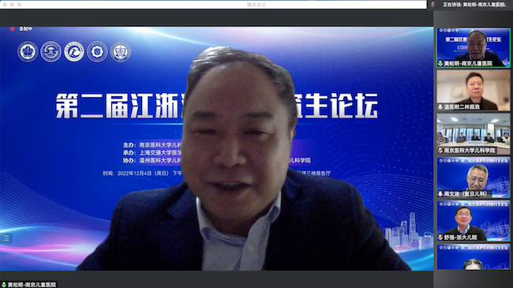Click the muted microphone icon in top bar

coord(432,5)
